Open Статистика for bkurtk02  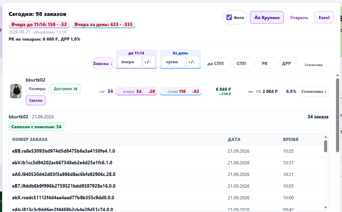[x=313, y=92]
